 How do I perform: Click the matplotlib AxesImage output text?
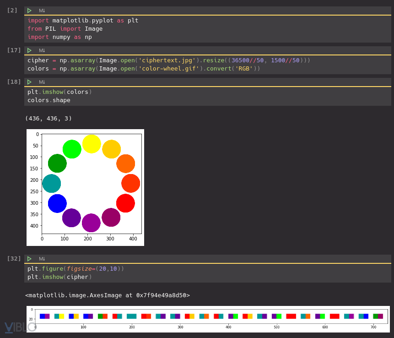108,295
